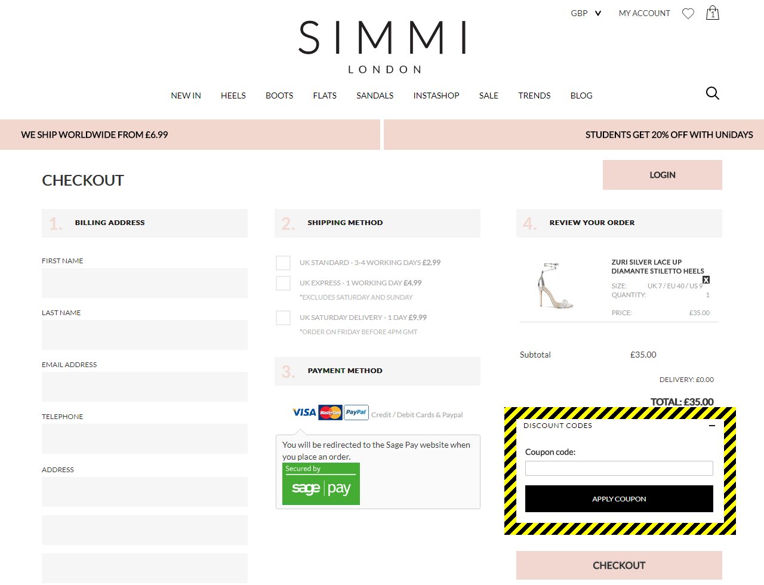
Task: Focus the Telephone field
Action: 144,439
